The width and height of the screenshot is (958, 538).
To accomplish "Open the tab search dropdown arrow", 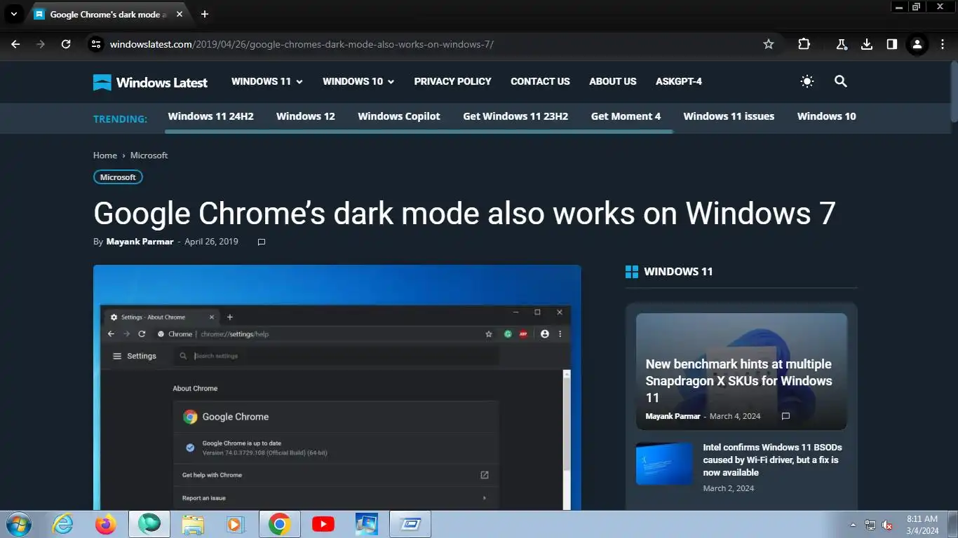I will (x=13, y=14).
